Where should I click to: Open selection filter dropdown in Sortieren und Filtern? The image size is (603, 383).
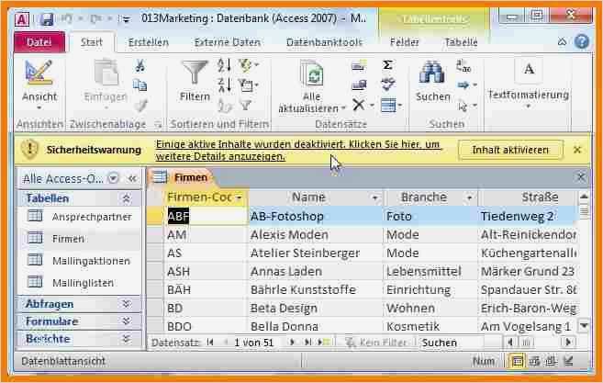click(x=249, y=64)
